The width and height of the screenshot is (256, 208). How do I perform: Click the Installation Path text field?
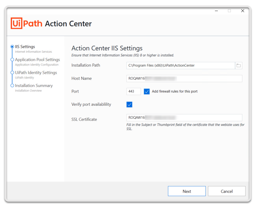[181, 65]
